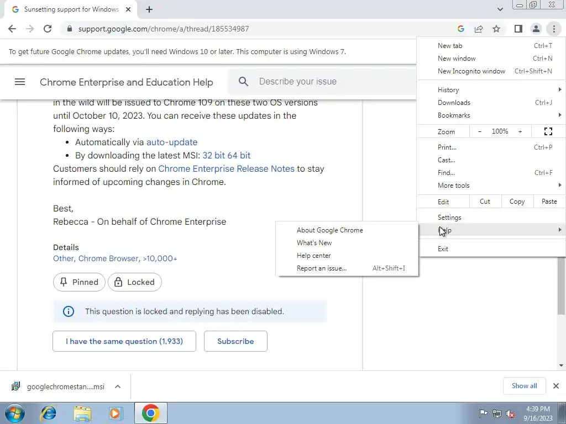
Task: Increase zoom with plus button
Action: (x=520, y=131)
